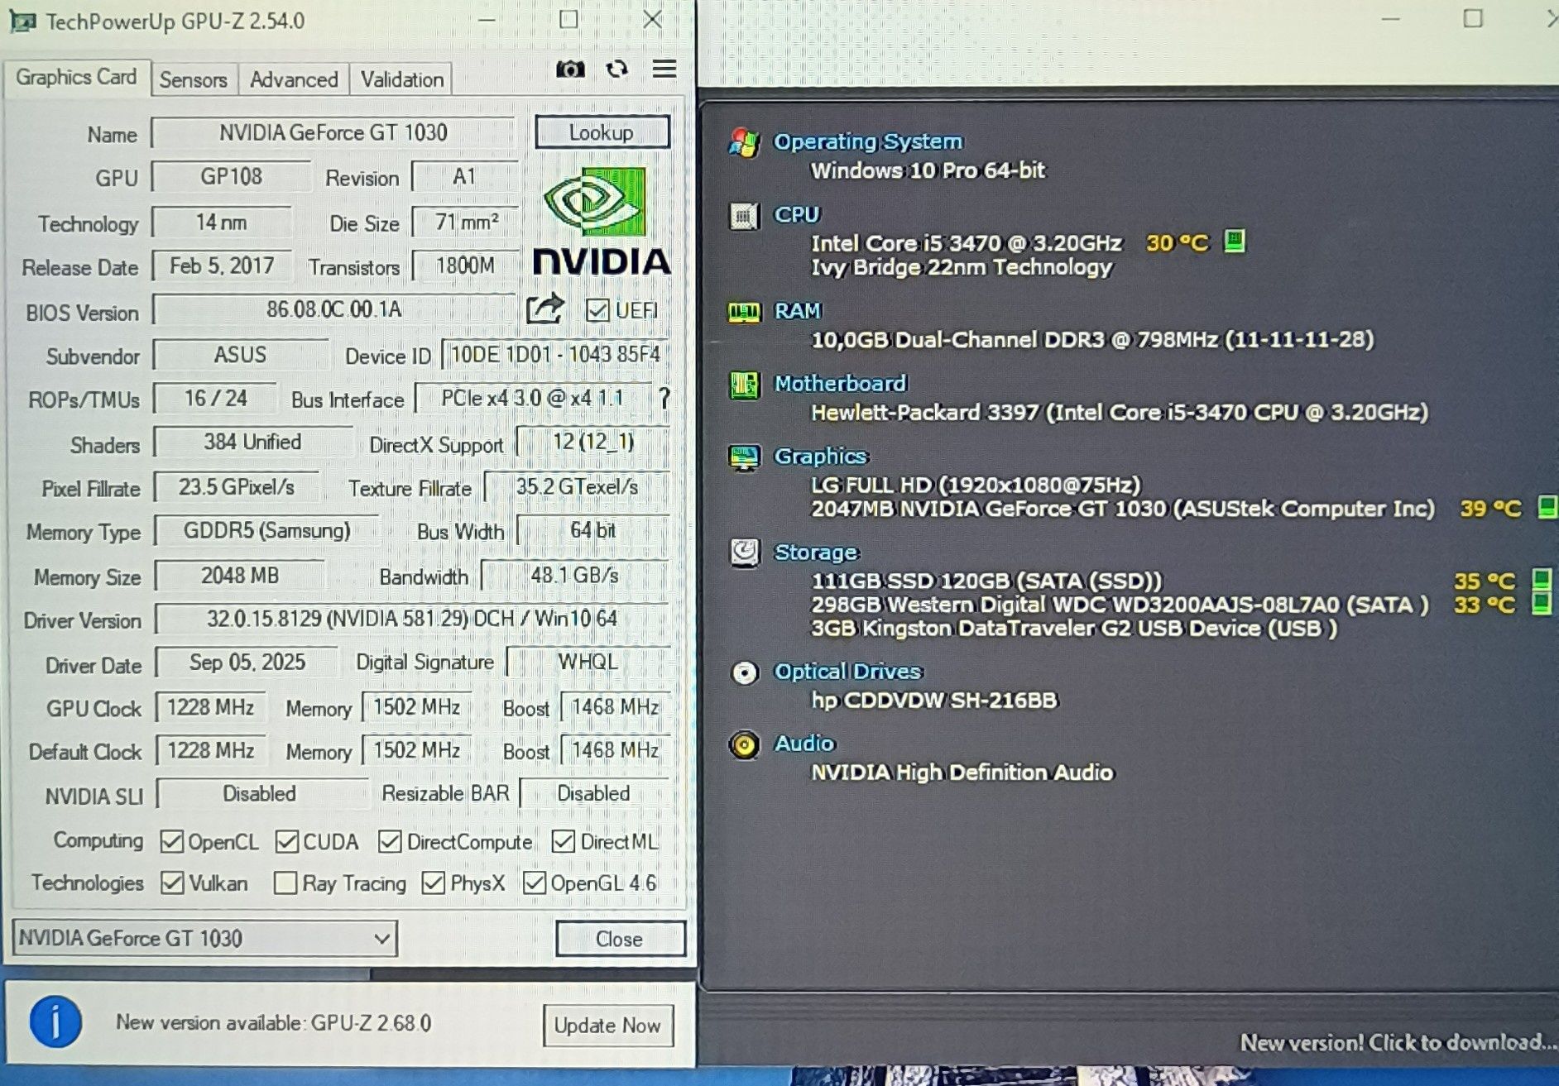The image size is (1559, 1086).
Task: Open the Graphics section heading
Action: coord(820,456)
